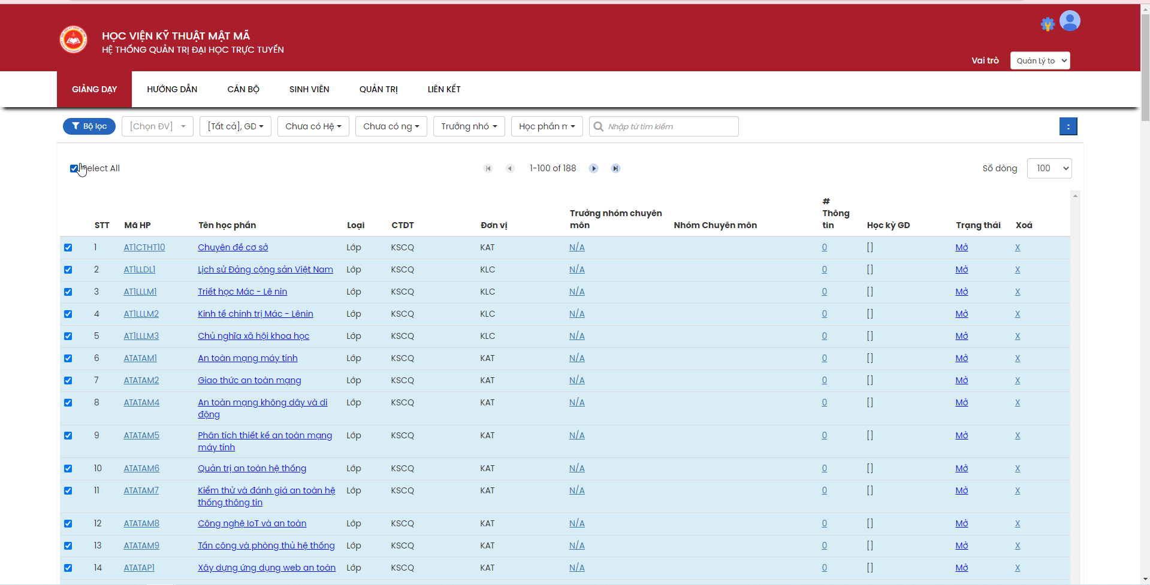Screen dimensions: 1150x585
Task: Expand the Chưa có Hệ dropdown
Action: pos(313,126)
